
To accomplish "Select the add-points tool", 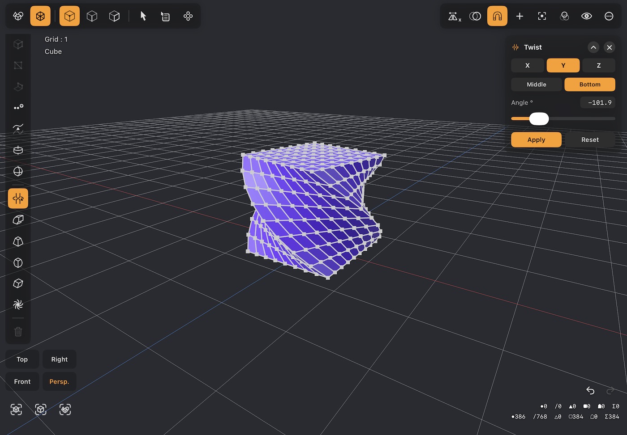I will click(18, 107).
